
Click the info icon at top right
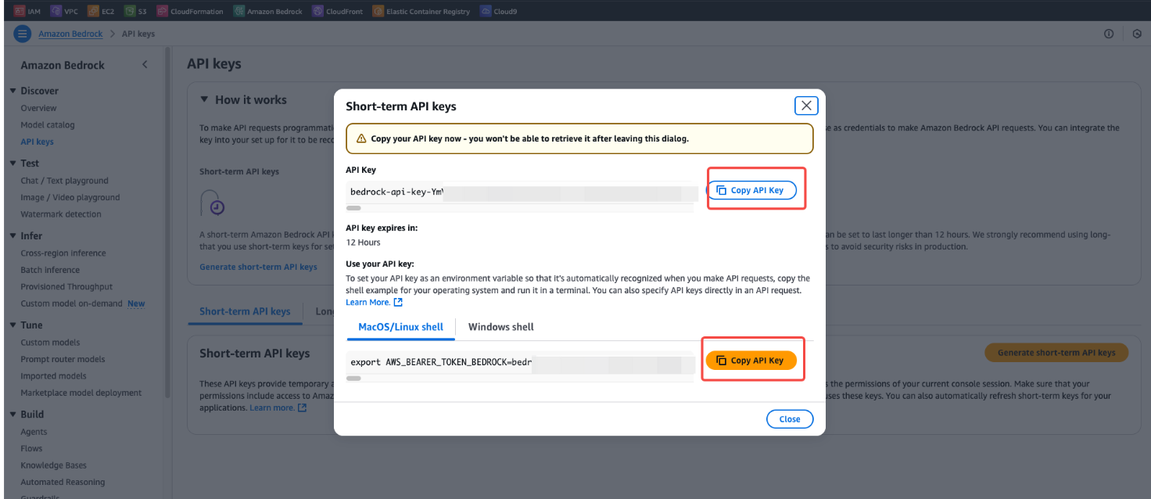(x=1109, y=34)
